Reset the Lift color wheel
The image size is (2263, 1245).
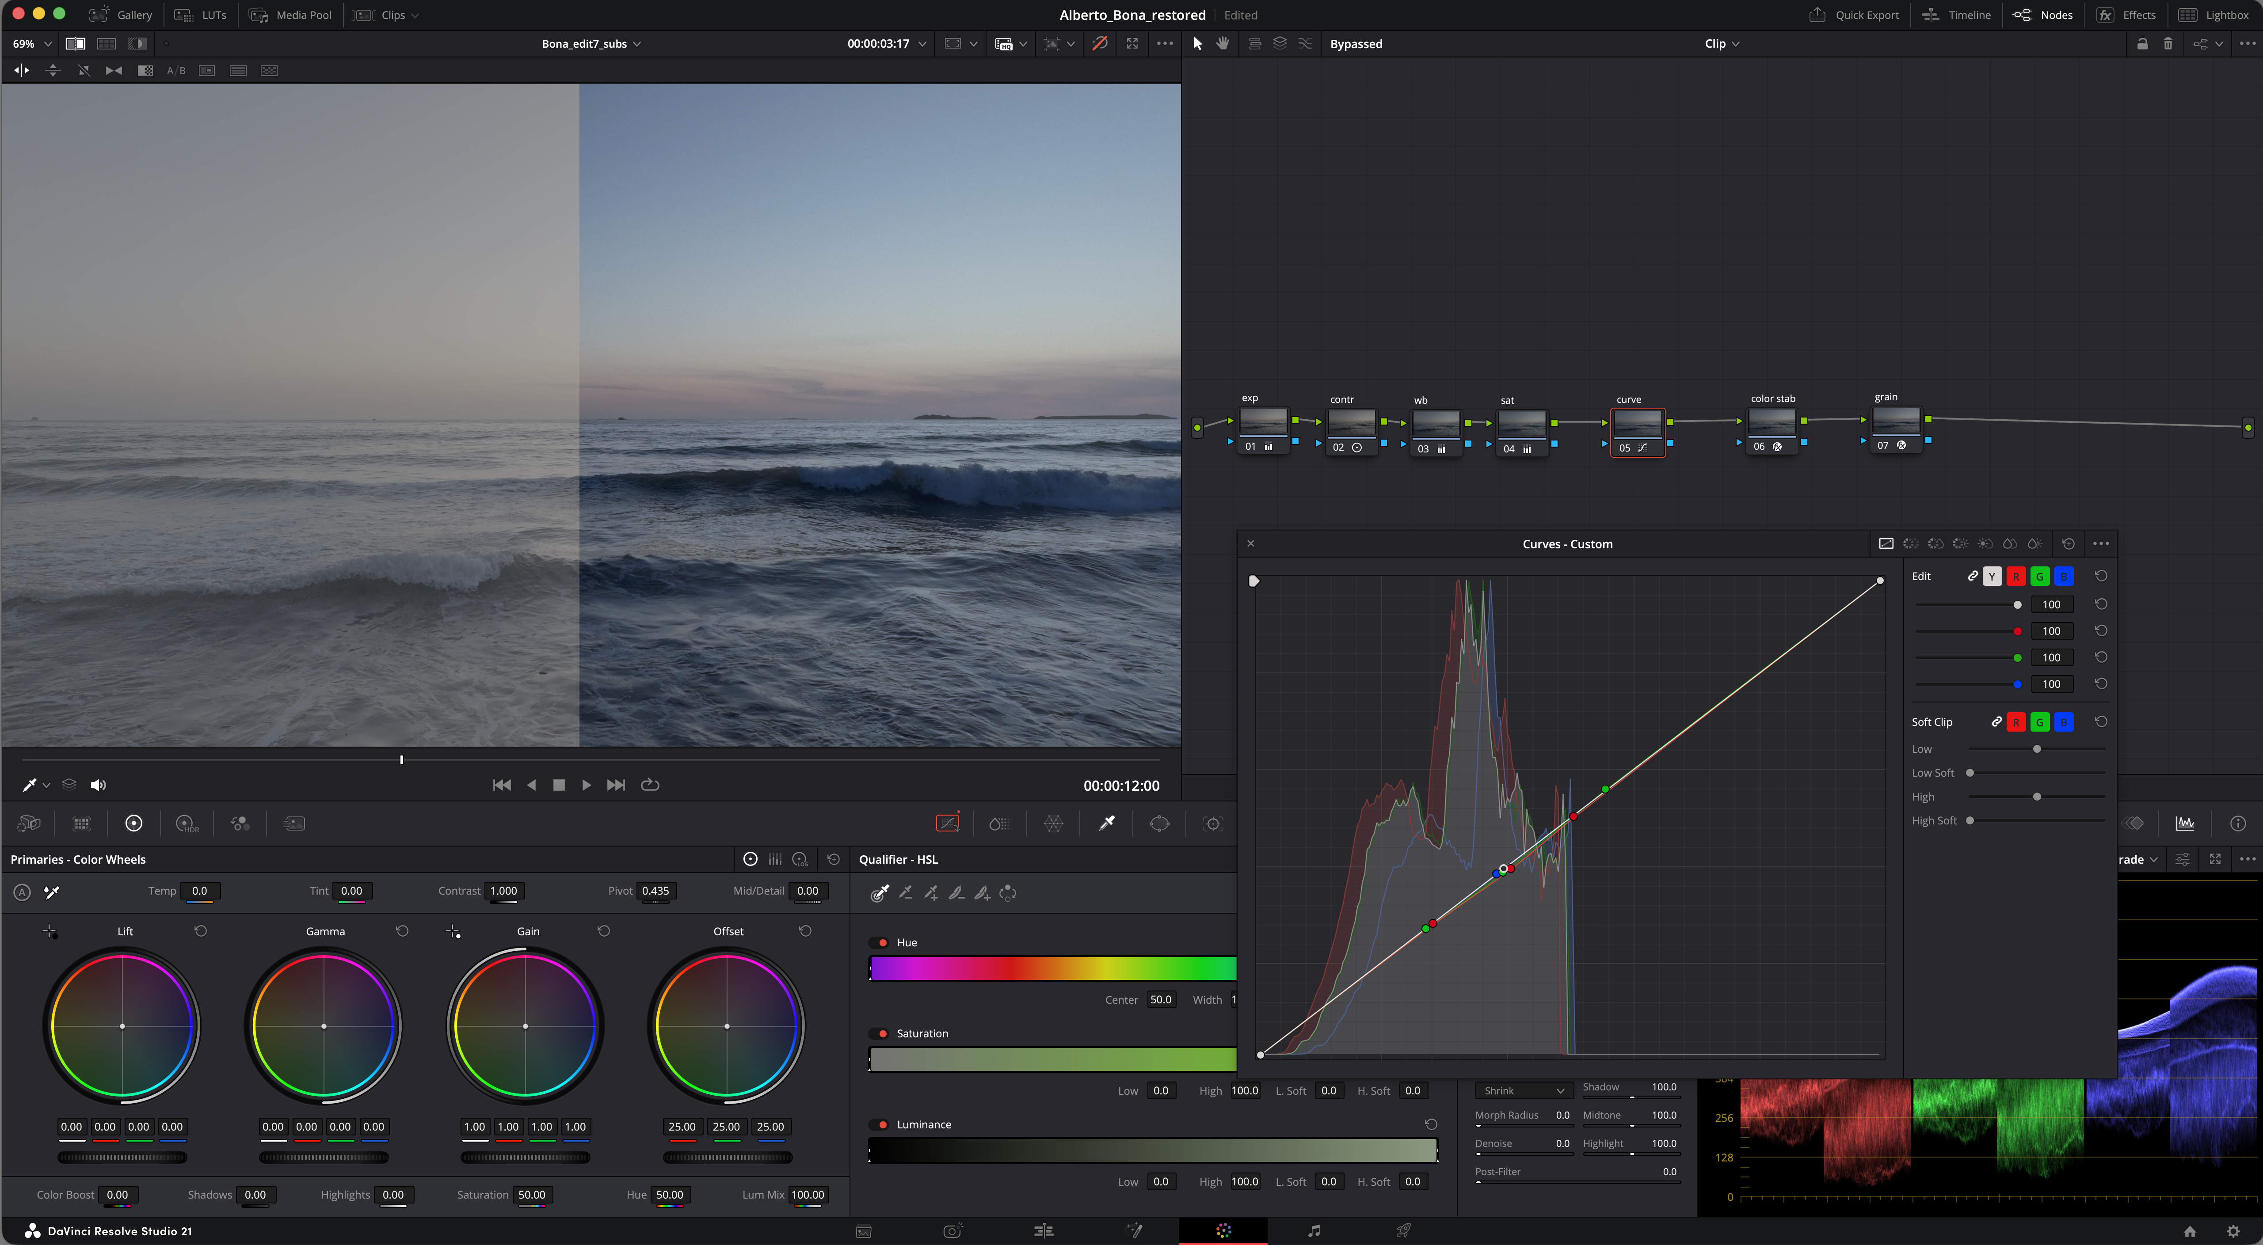(200, 931)
